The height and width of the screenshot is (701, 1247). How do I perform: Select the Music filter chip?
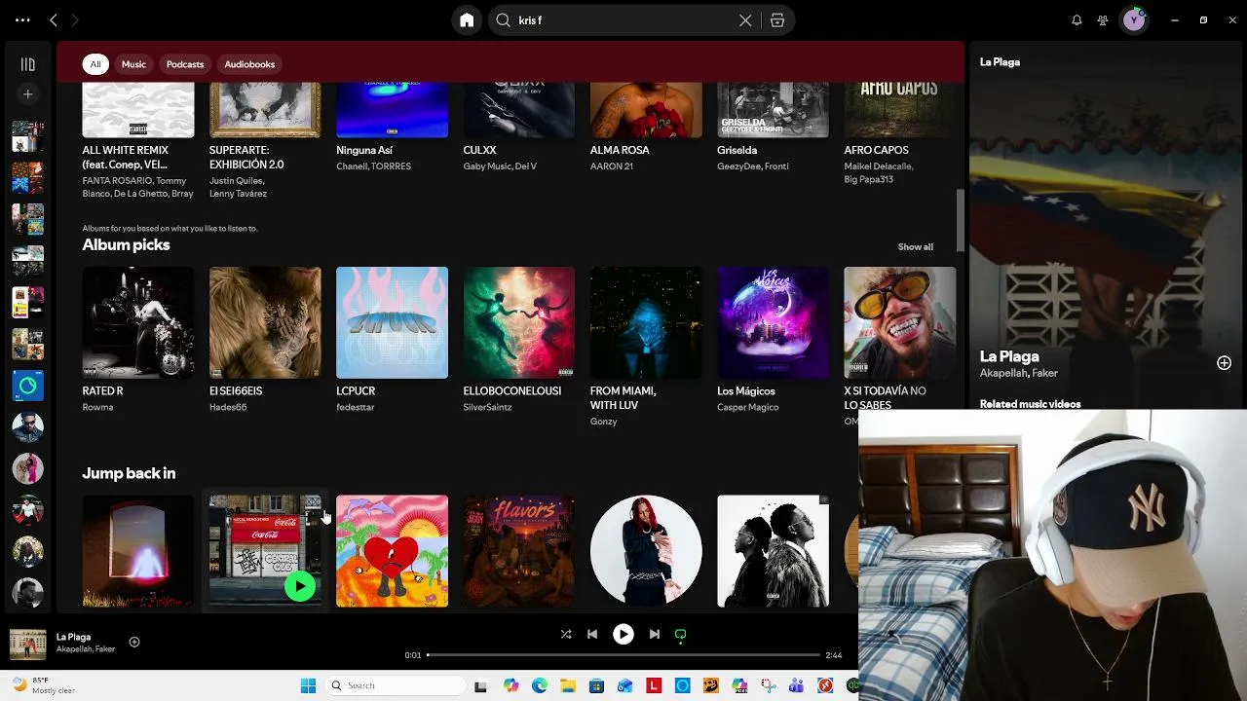point(133,64)
